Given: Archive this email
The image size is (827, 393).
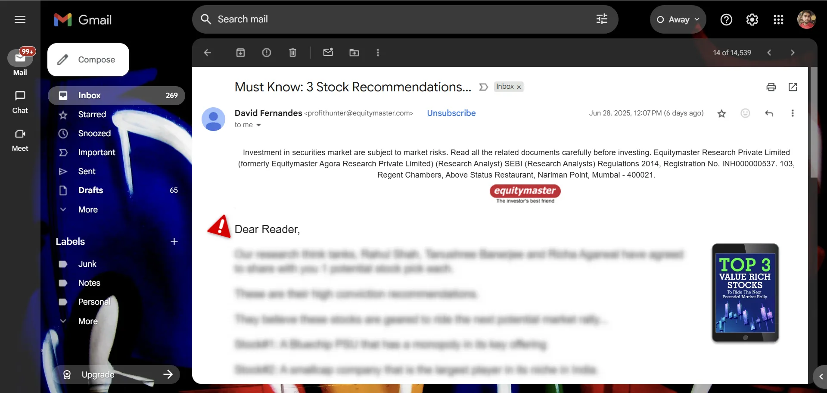Looking at the screenshot, I should pyautogui.click(x=240, y=53).
